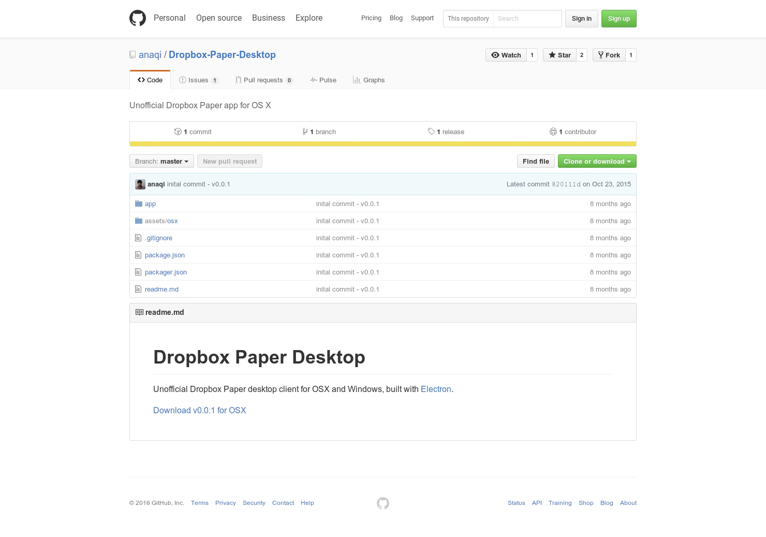
Task: Click the stargazer count 2
Action: [x=582, y=55]
